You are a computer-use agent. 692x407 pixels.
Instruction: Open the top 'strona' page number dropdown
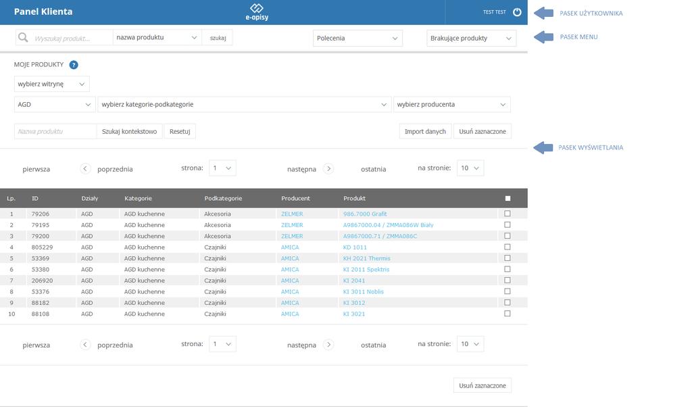(222, 168)
